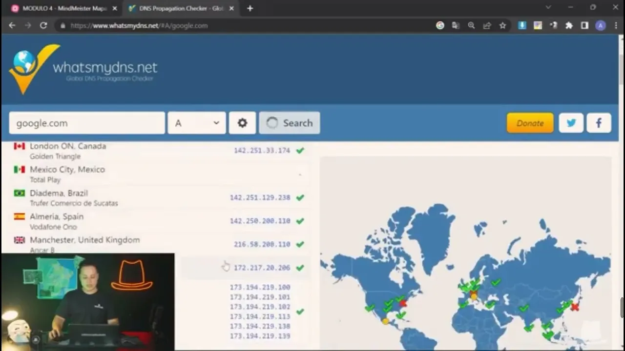
Task: Click the Spain flag for Almeria
Action: (19, 216)
